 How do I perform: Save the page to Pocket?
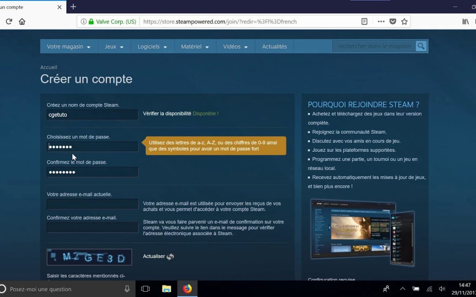[392, 21]
